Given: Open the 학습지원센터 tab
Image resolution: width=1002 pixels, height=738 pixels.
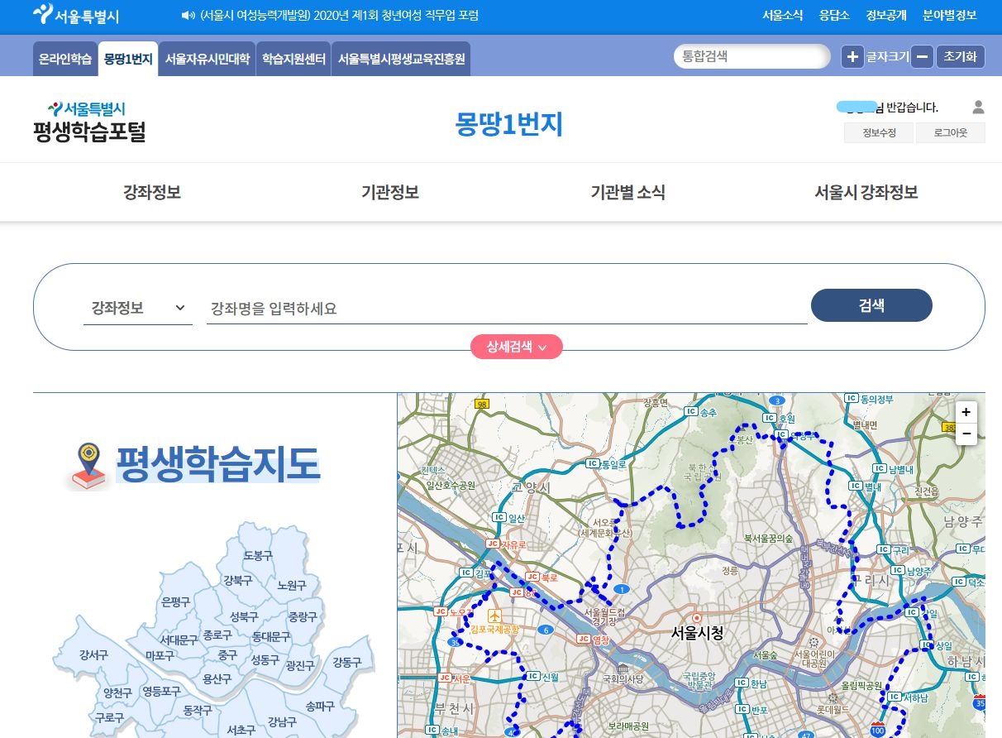Looking at the screenshot, I should [293, 59].
